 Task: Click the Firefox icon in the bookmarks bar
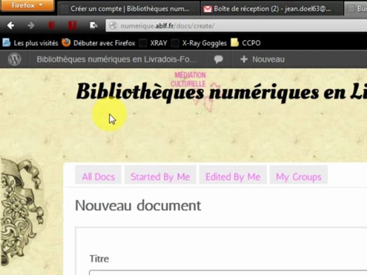coord(66,42)
